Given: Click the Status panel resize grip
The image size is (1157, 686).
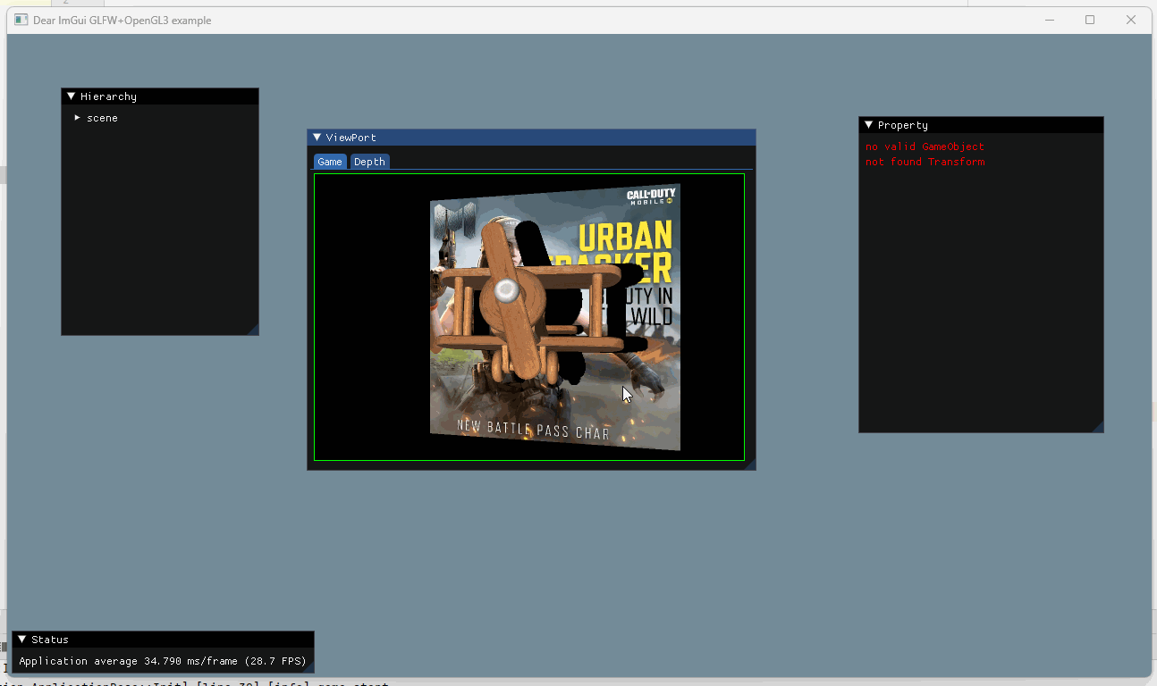Looking at the screenshot, I should coord(308,667).
